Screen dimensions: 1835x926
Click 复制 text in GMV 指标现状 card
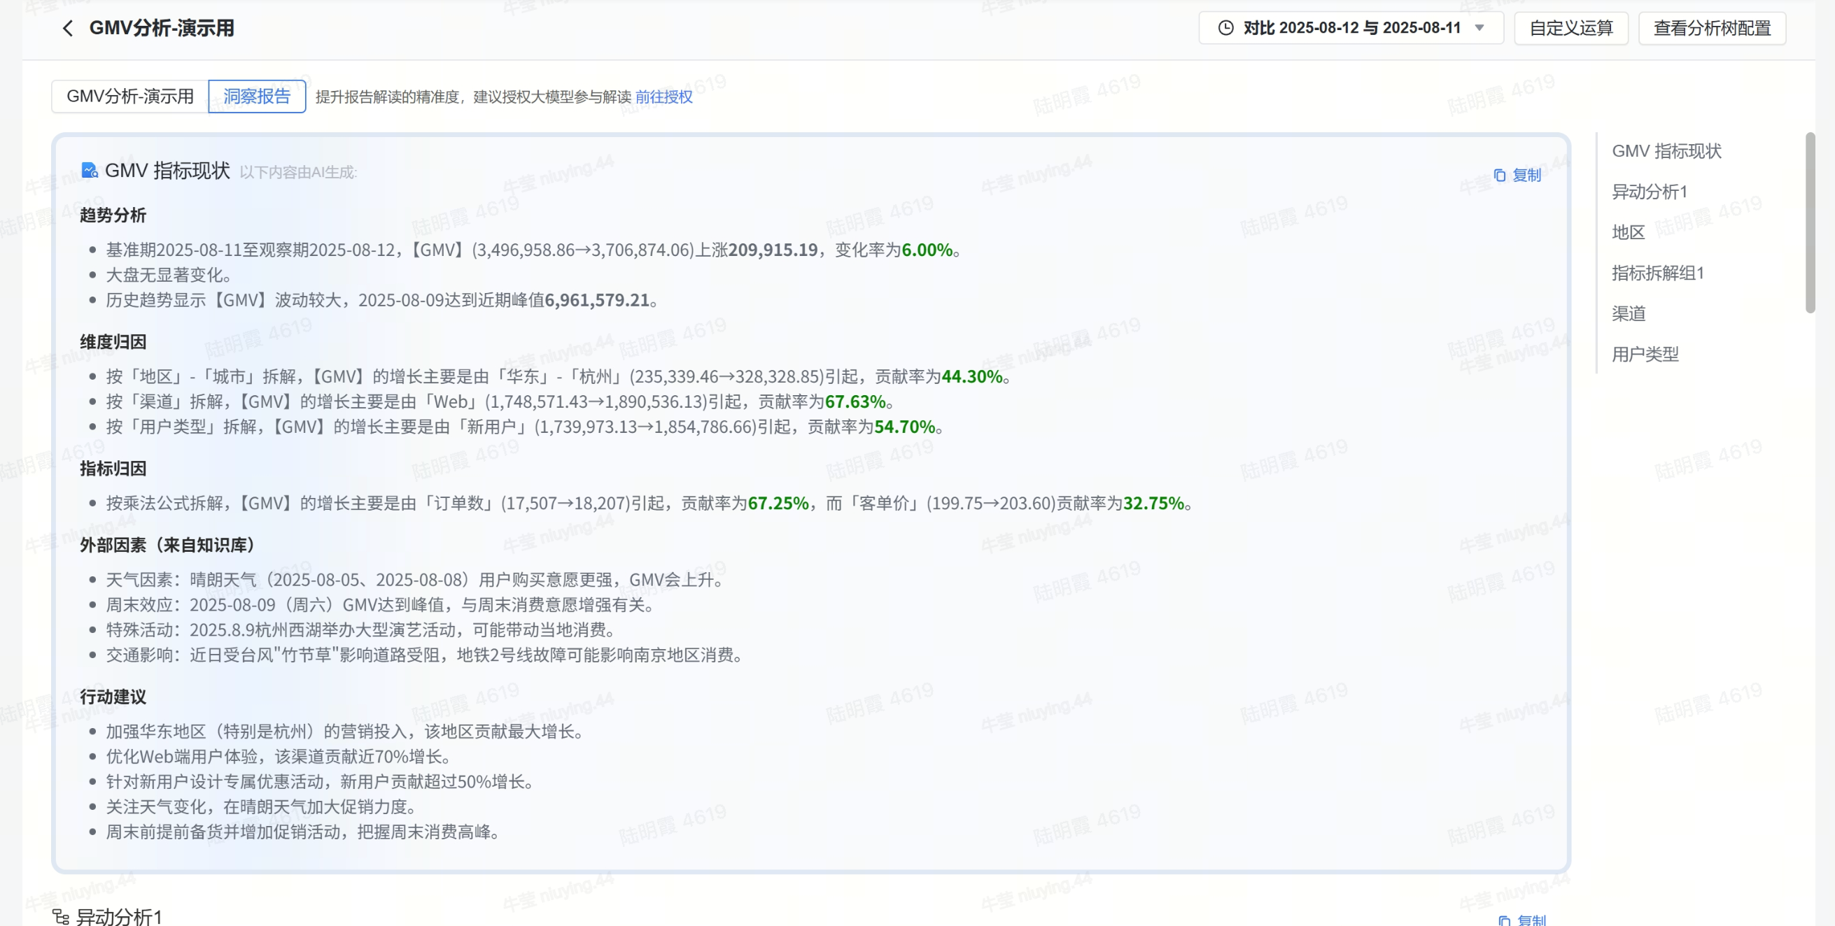pyautogui.click(x=1526, y=175)
